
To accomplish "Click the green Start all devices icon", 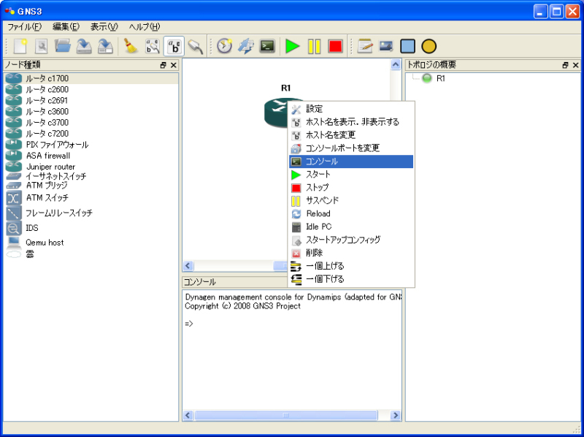I will (293, 46).
